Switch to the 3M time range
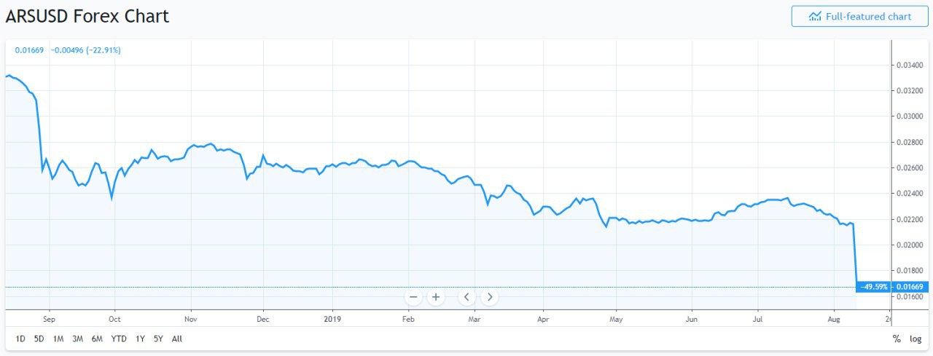The width and height of the screenshot is (933, 356). tap(78, 339)
